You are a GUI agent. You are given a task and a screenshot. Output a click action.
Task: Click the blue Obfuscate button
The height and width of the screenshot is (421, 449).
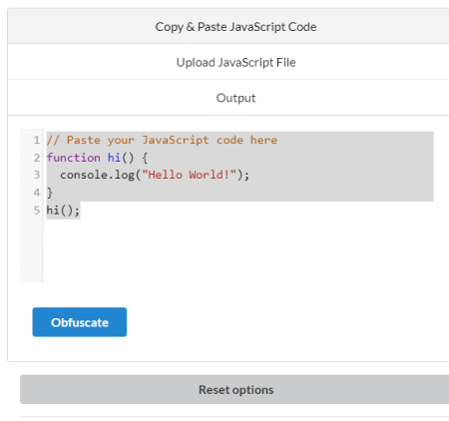pyautogui.click(x=80, y=322)
